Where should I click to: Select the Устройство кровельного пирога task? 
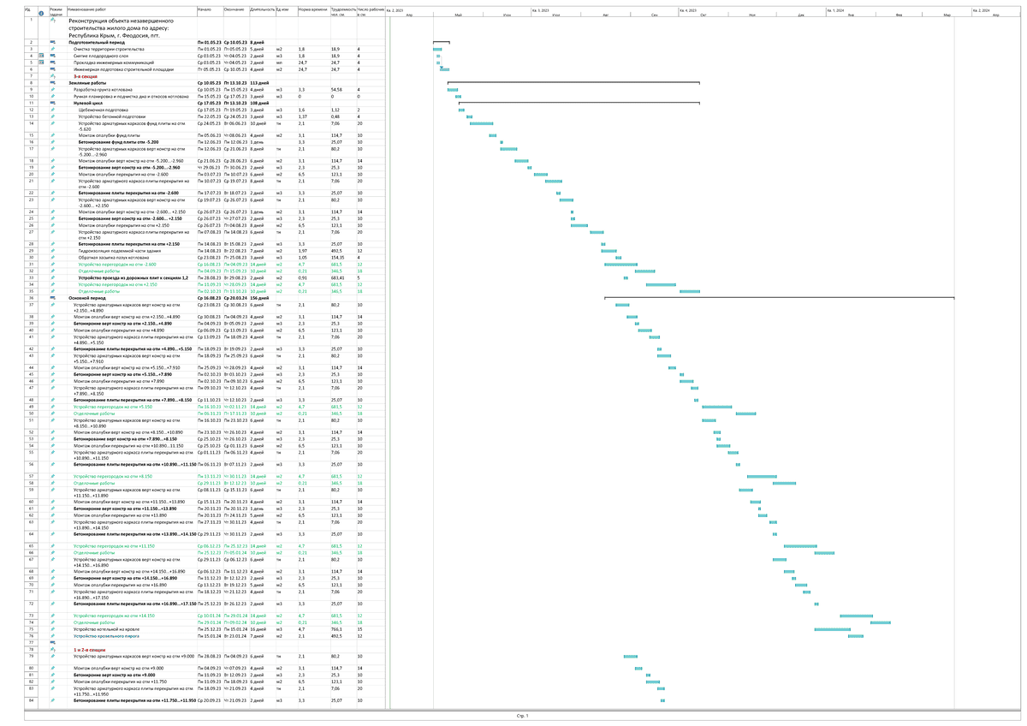click(x=107, y=636)
